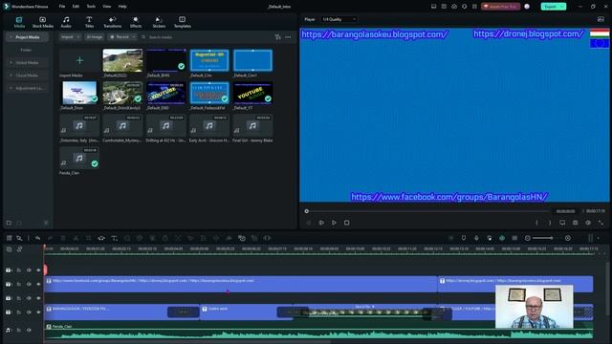Click the user account avatar in title bar

[x=527, y=7]
